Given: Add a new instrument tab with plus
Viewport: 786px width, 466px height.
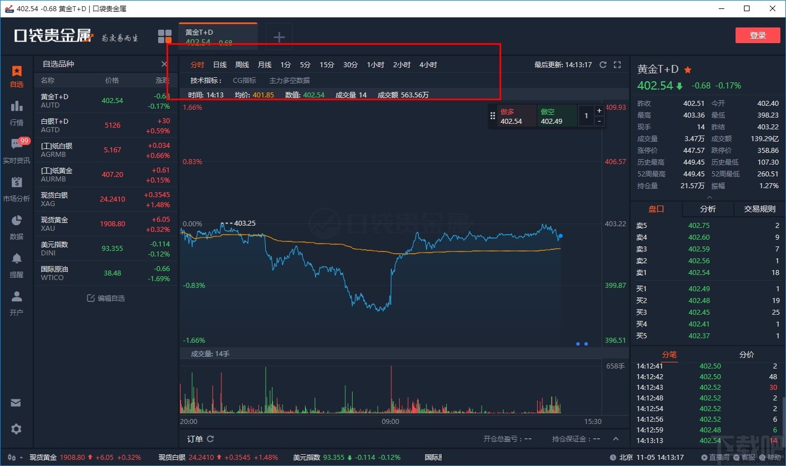Looking at the screenshot, I should pos(279,36).
